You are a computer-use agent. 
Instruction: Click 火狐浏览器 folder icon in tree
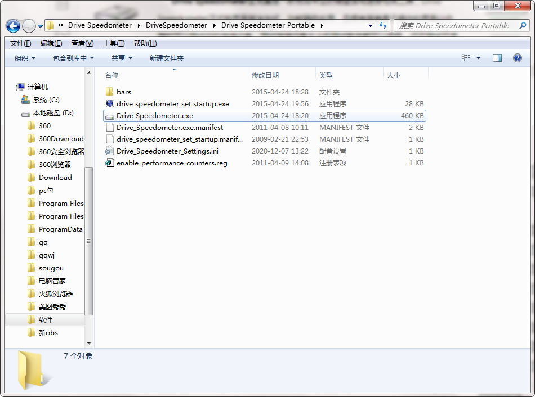(x=31, y=294)
